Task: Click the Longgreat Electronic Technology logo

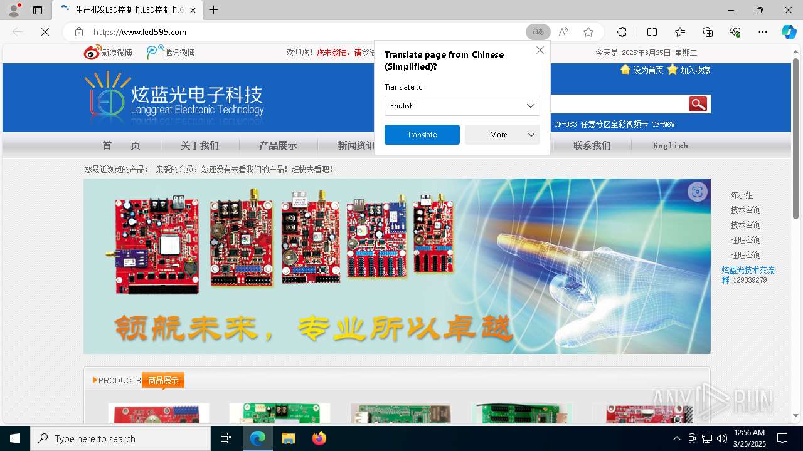Action: coord(174,97)
